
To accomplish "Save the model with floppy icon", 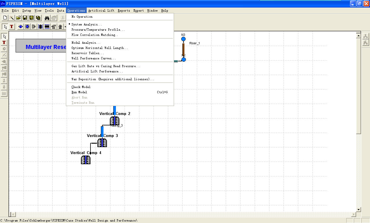I will coord(25,18).
